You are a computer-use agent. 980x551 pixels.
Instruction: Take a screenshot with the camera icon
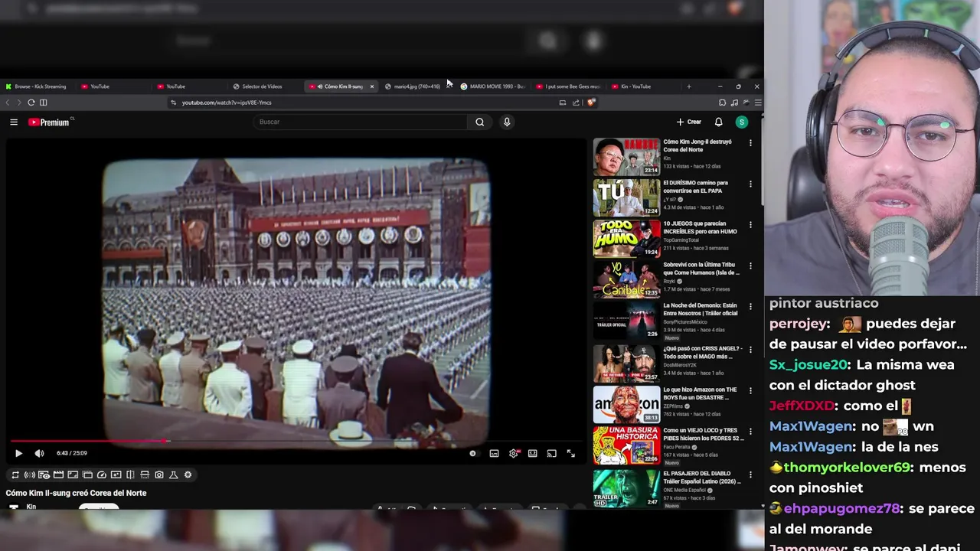coord(159,474)
